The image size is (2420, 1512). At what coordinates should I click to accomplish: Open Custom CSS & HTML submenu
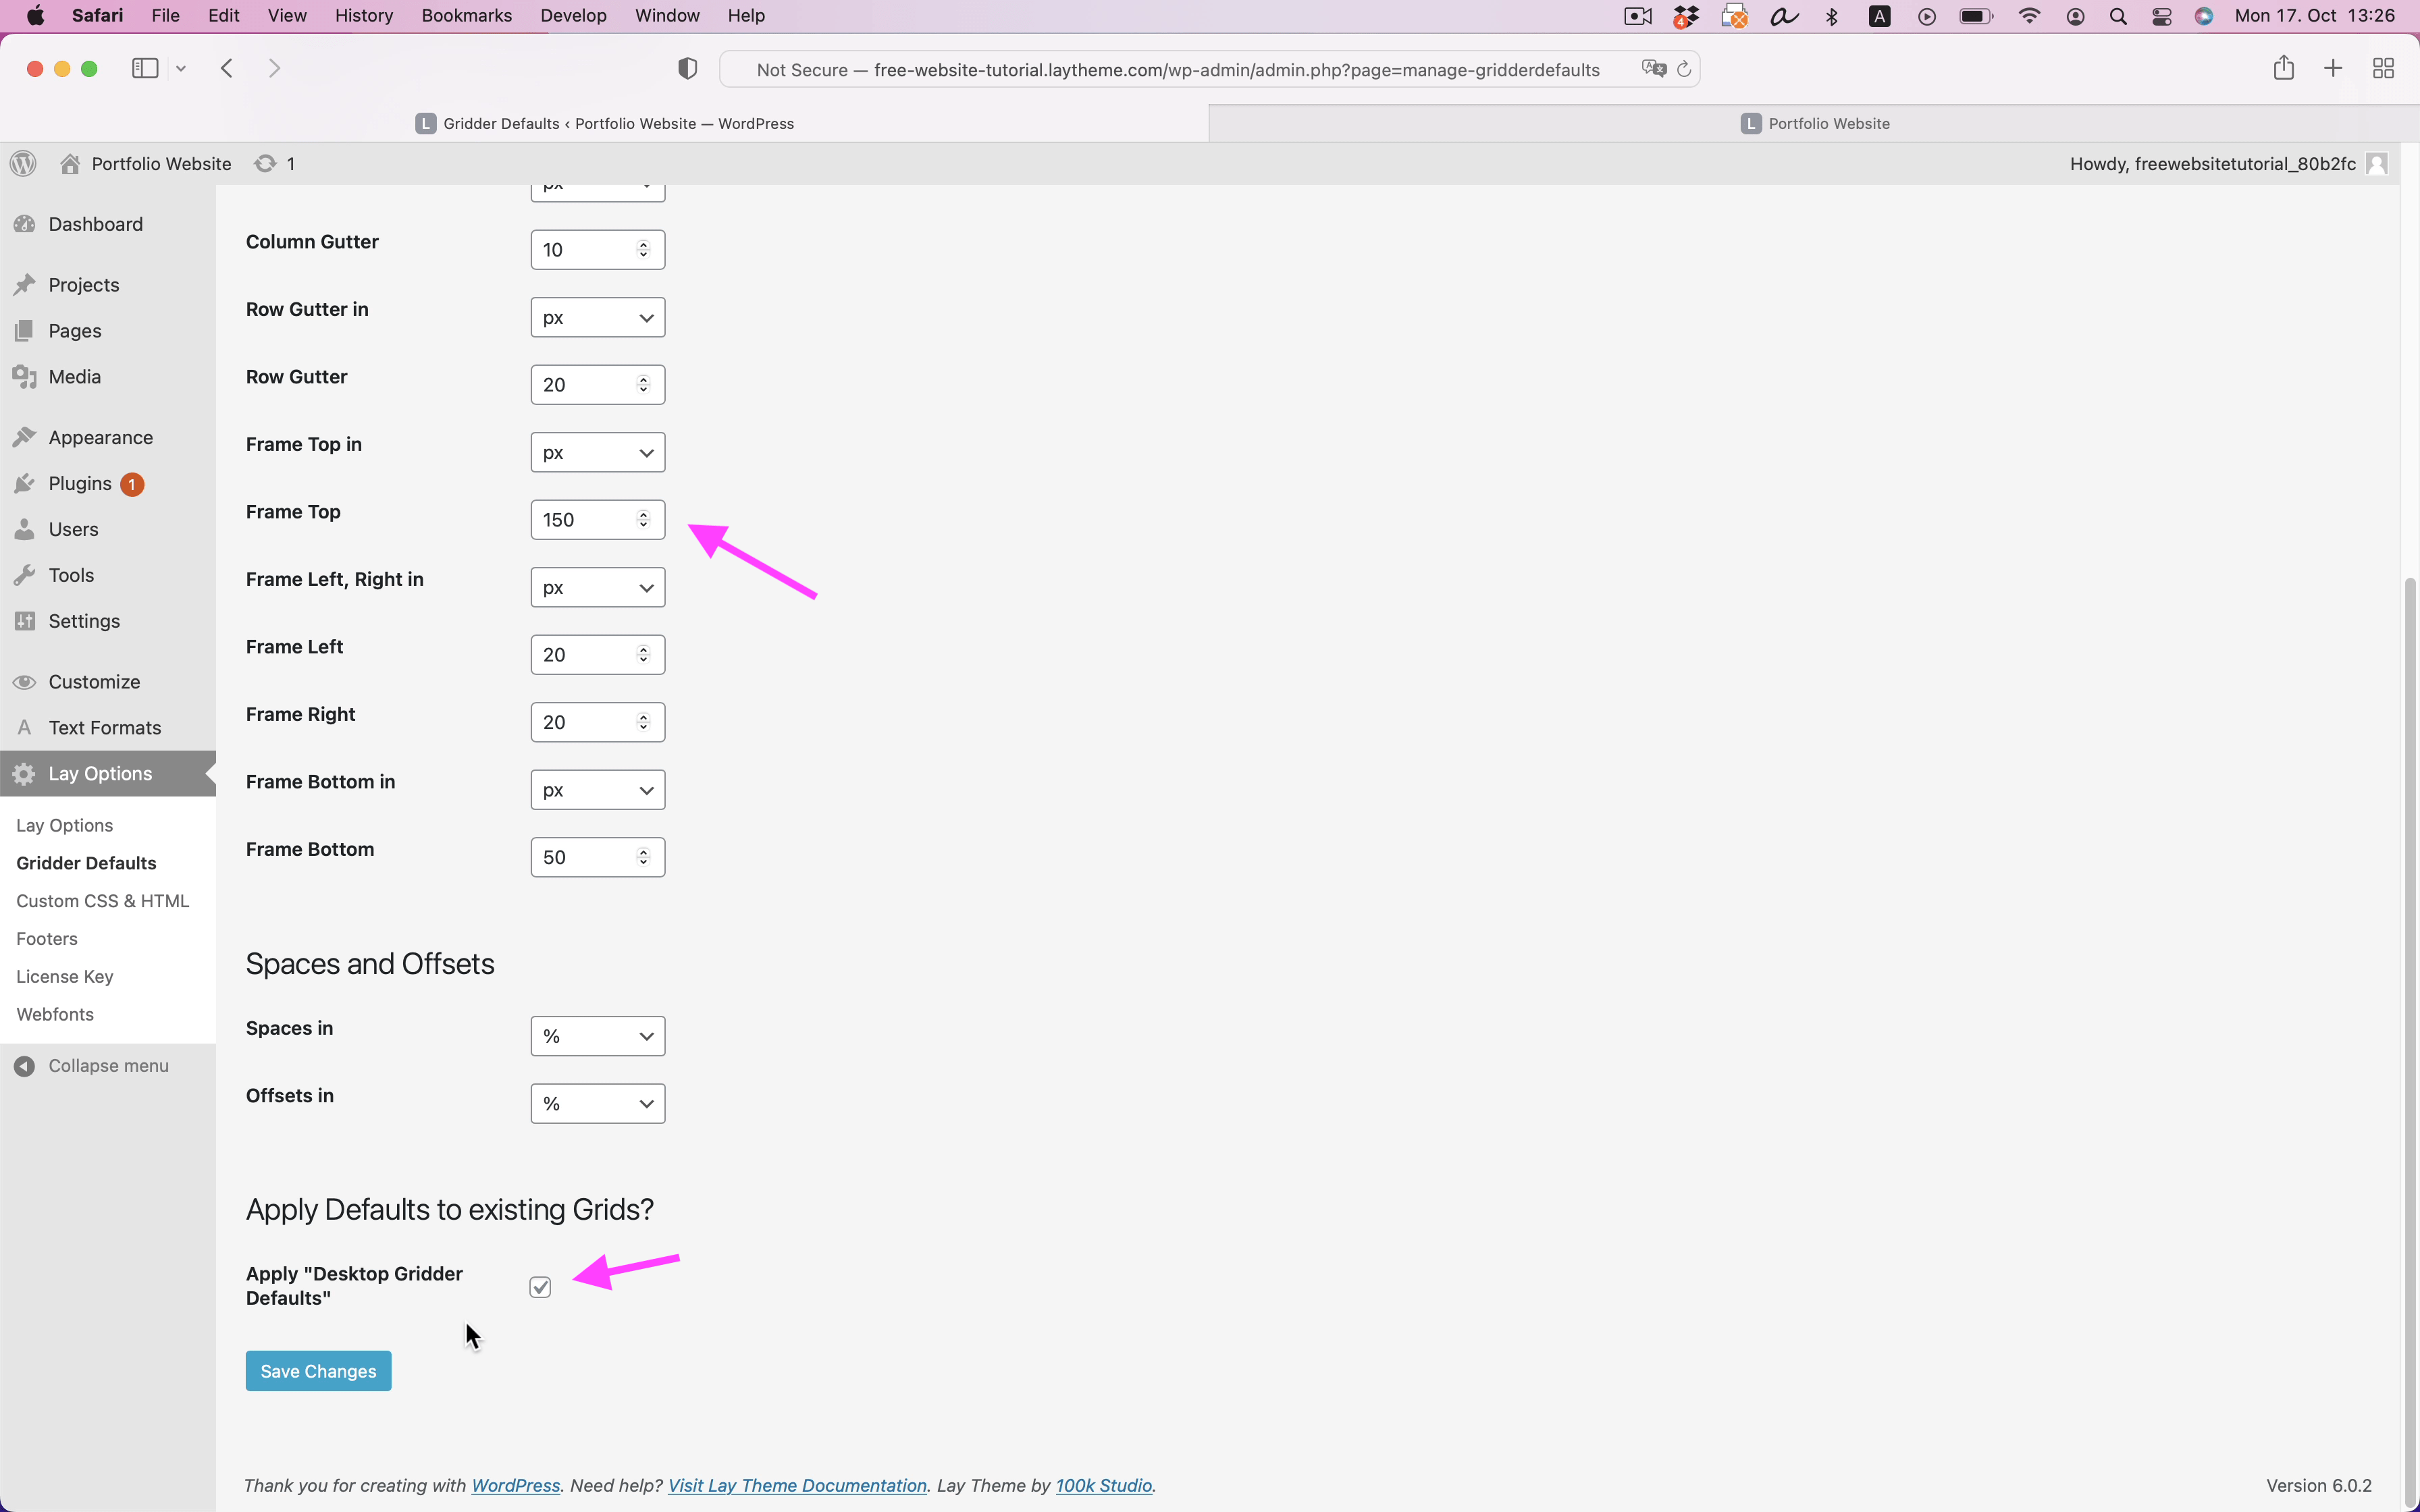pos(102,902)
